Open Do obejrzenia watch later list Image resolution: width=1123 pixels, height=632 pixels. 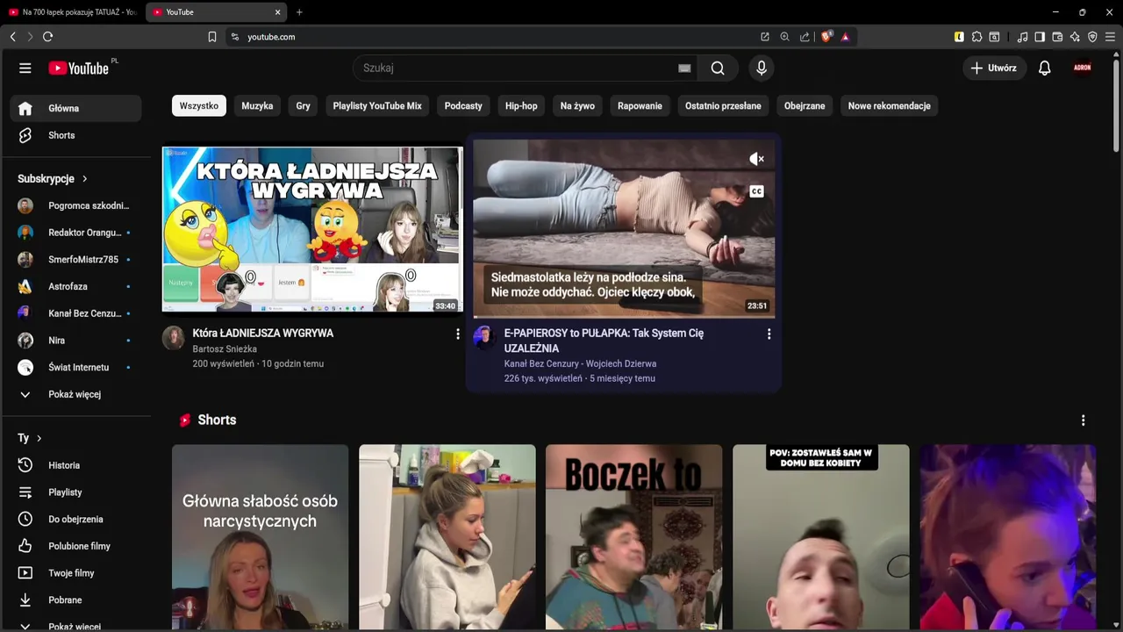coord(75,520)
